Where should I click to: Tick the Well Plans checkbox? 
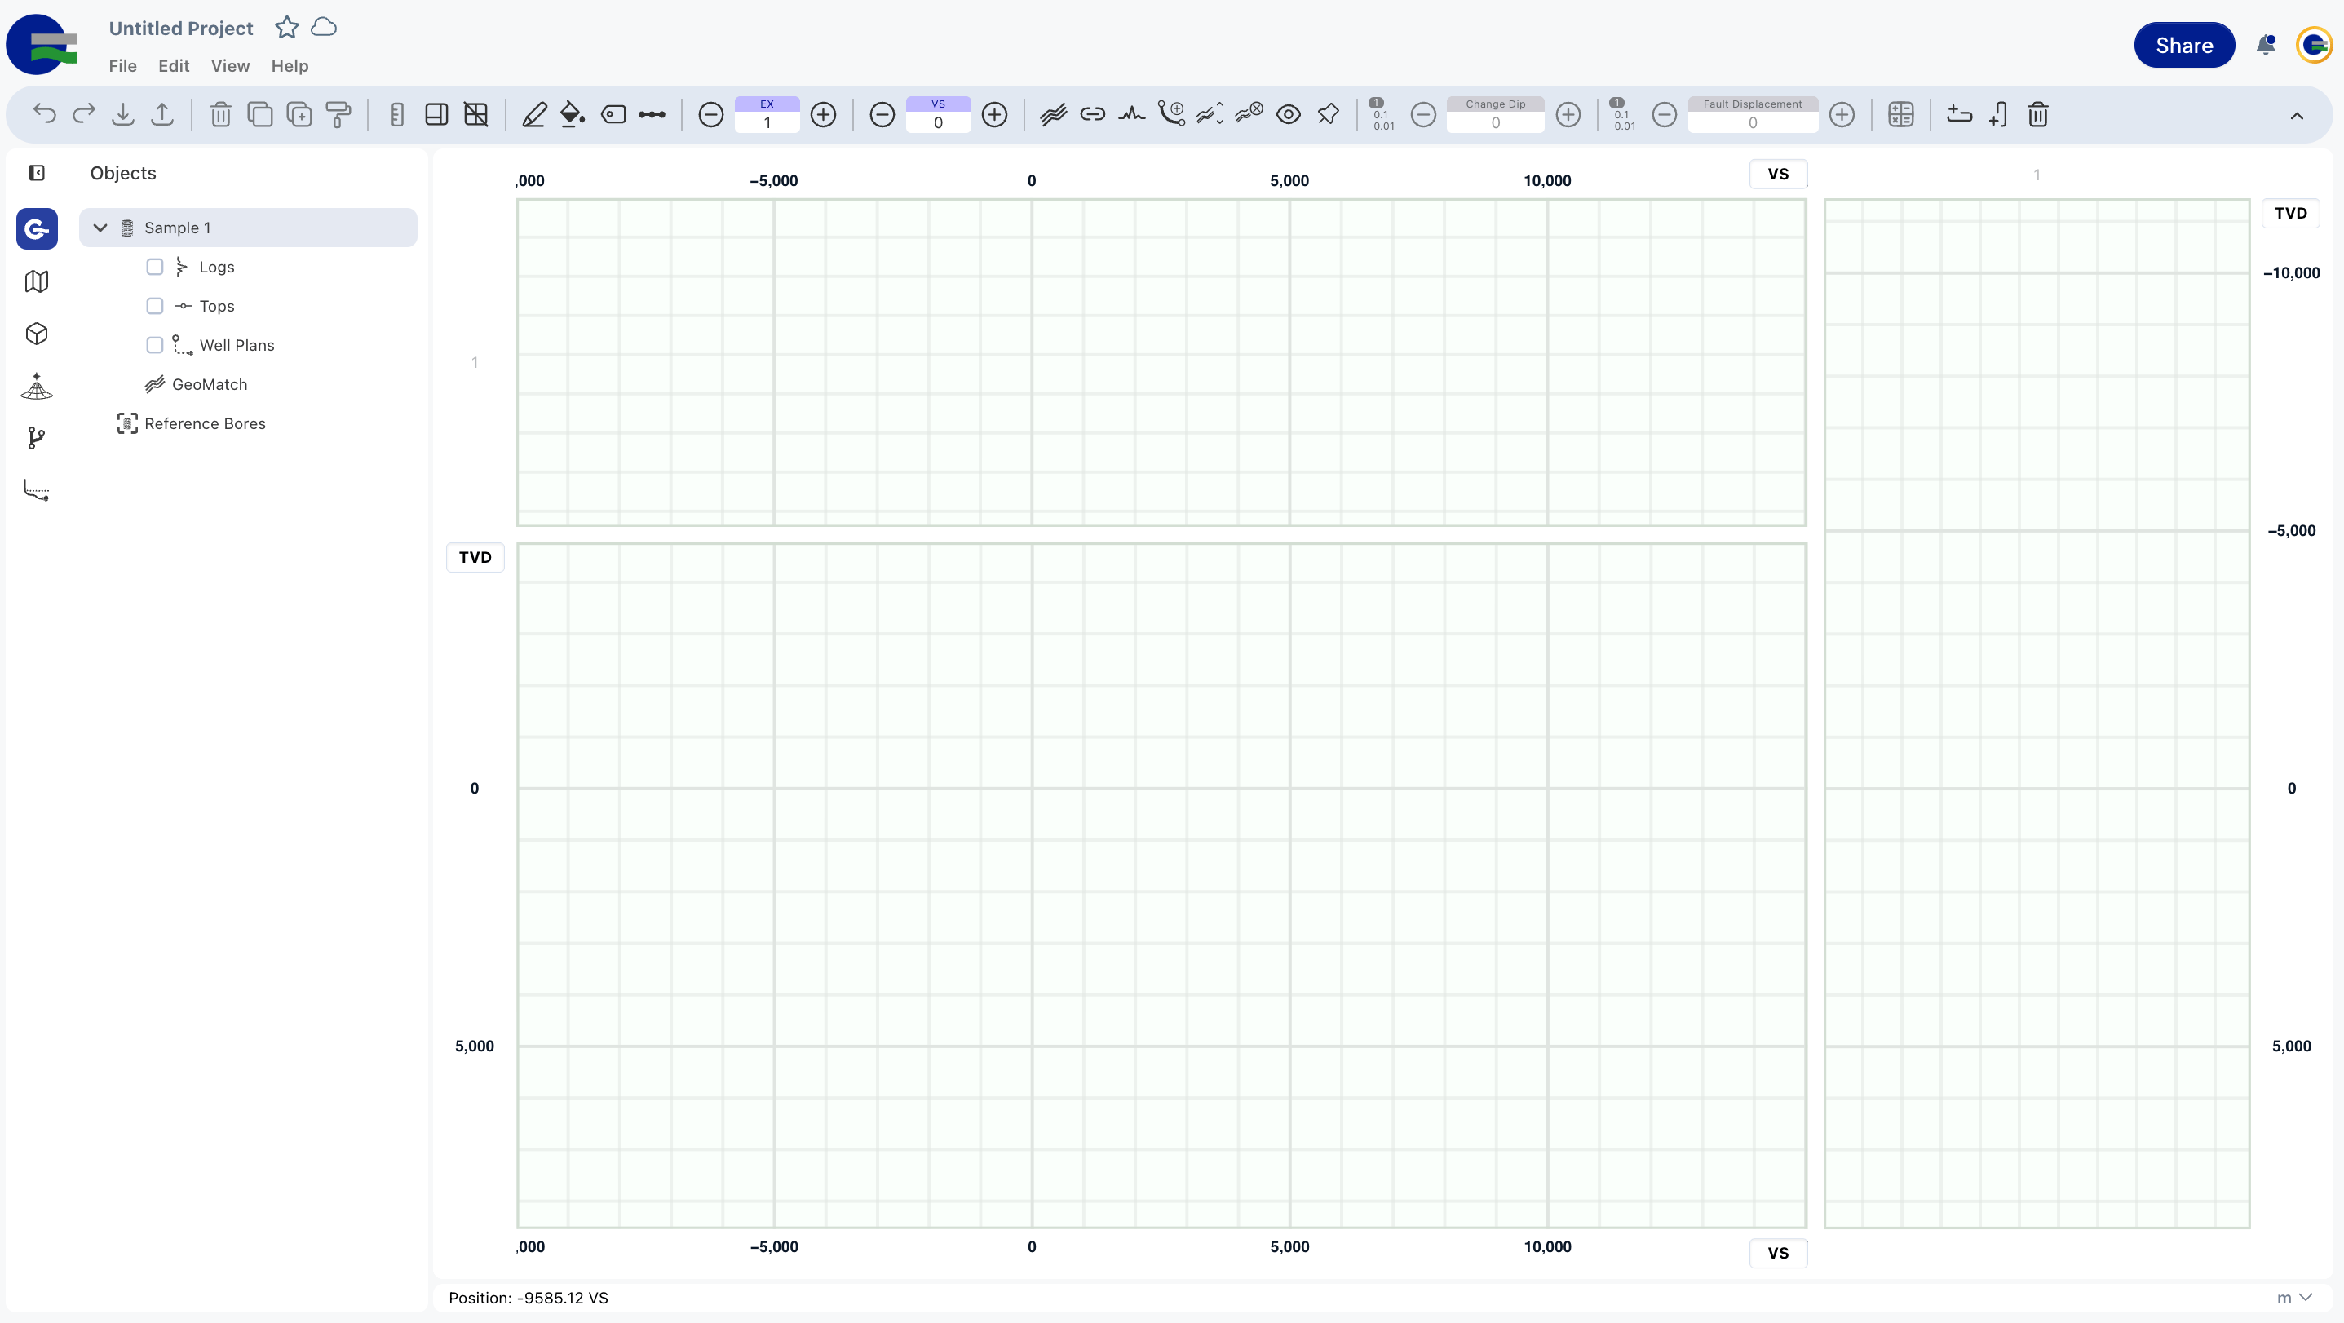click(x=155, y=345)
